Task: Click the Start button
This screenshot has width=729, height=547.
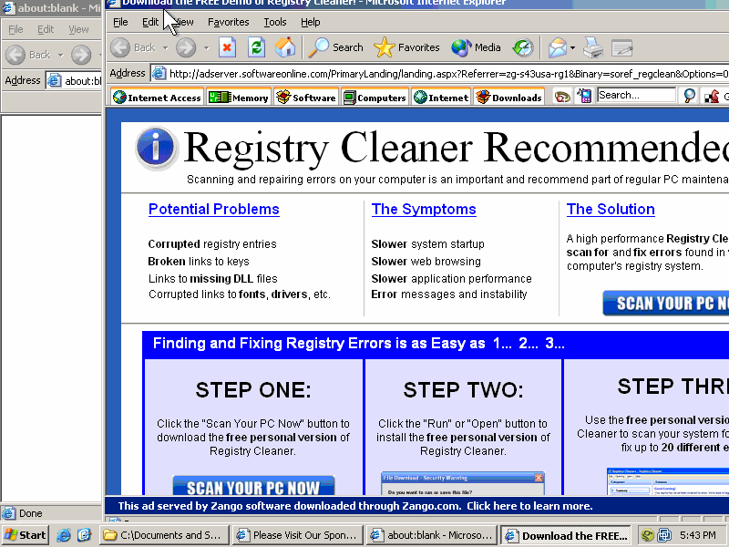Action: pos(26,535)
